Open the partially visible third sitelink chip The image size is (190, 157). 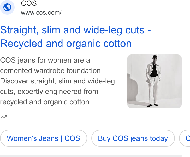[185, 138]
